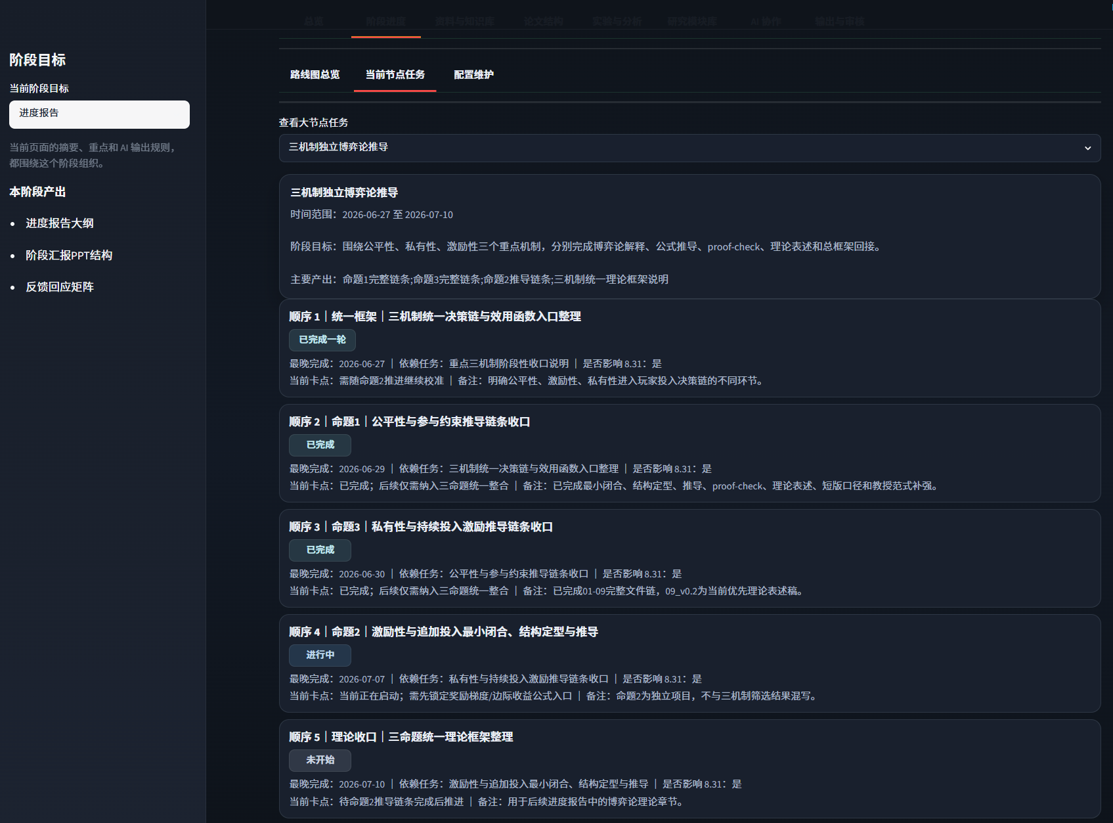Expand the 查看大节点任务 dropdown chevron
This screenshot has height=823, width=1113.
tap(1087, 148)
